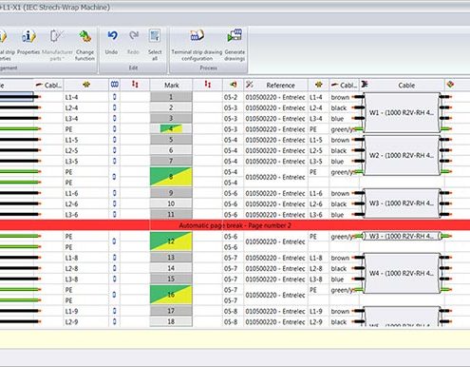Viewport: 470px width, 367px height.
Task: Click right Cabl... column header
Action: [x=345, y=85]
